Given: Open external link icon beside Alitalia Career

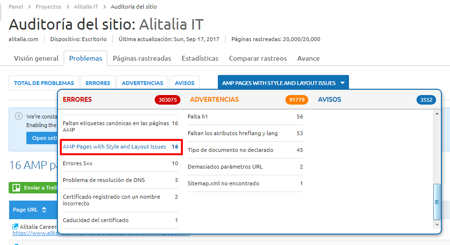Looking at the screenshot, I should [15, 226].
